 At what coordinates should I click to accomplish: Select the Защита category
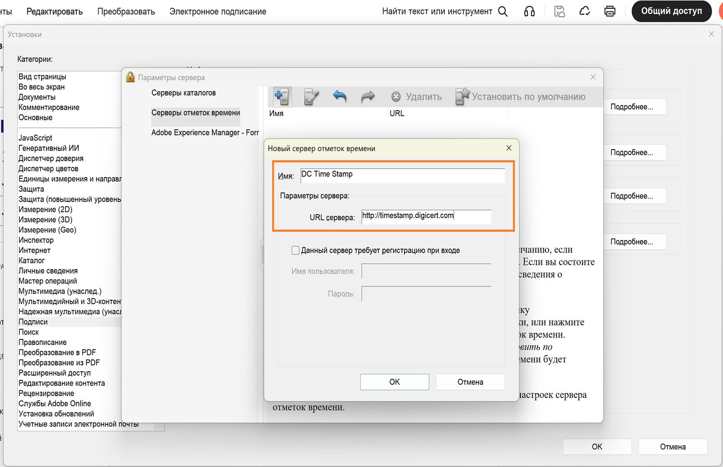pos(31,189)
